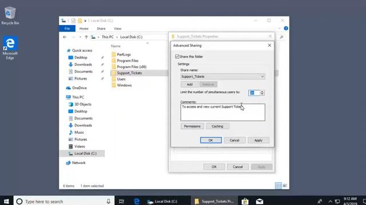Launch Microsoft Edge from the desktop shortcut
The width and height of the screenshot is (366, 205).
(10, 48)
